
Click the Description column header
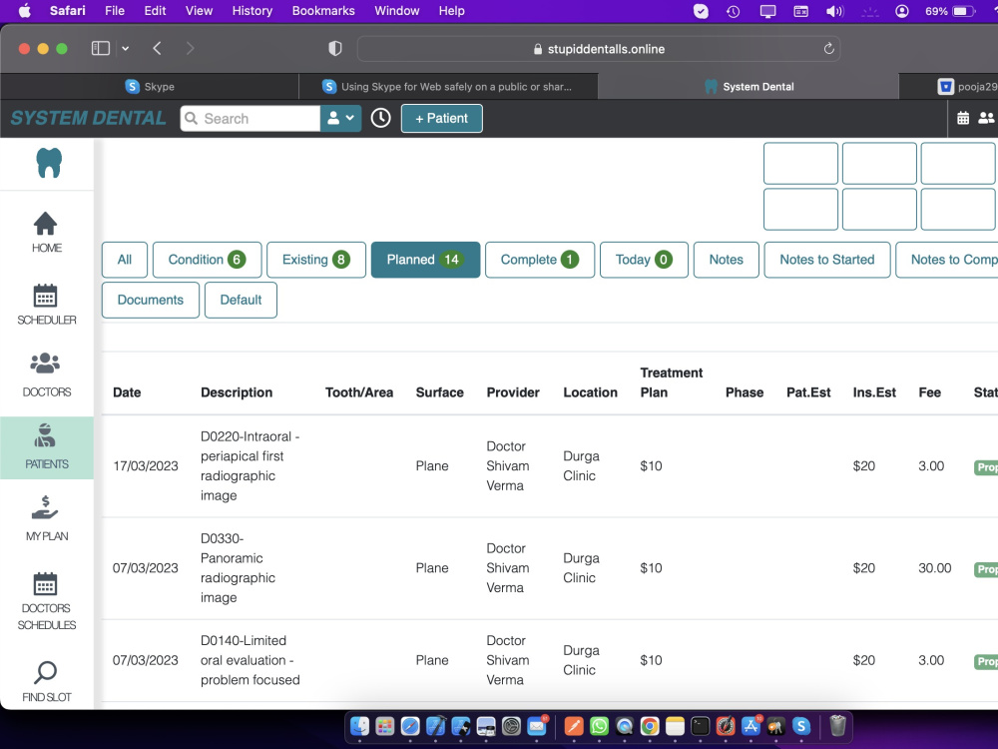point(237,392)
